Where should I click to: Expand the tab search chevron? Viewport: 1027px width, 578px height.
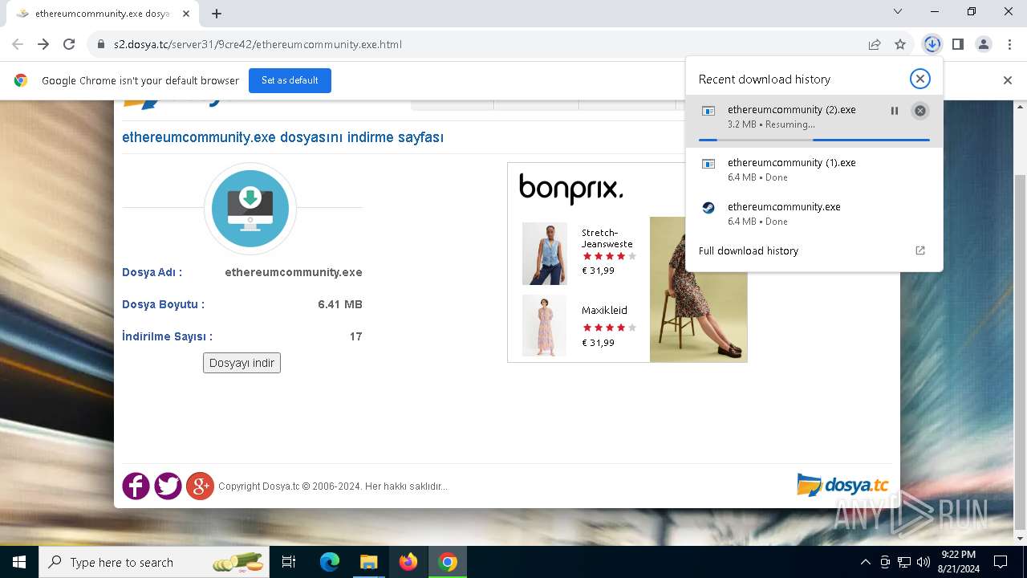click(x=898, y=12)
